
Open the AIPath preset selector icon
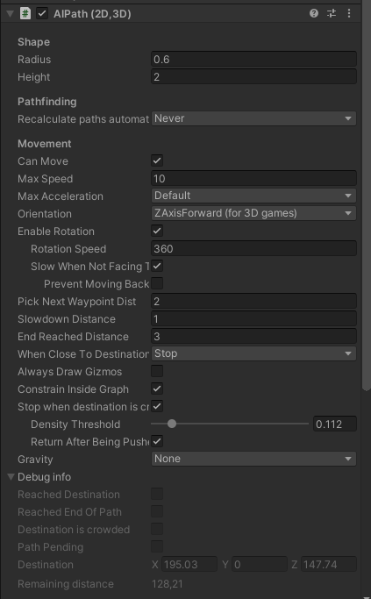332,14
